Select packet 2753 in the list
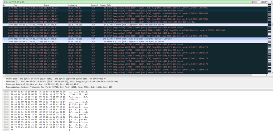 click(x=135, y=50)
